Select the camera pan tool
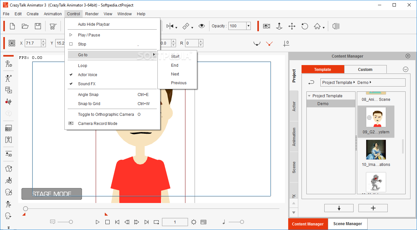The image size is (417, 230). pyautogui.click(x=292, y=26)
